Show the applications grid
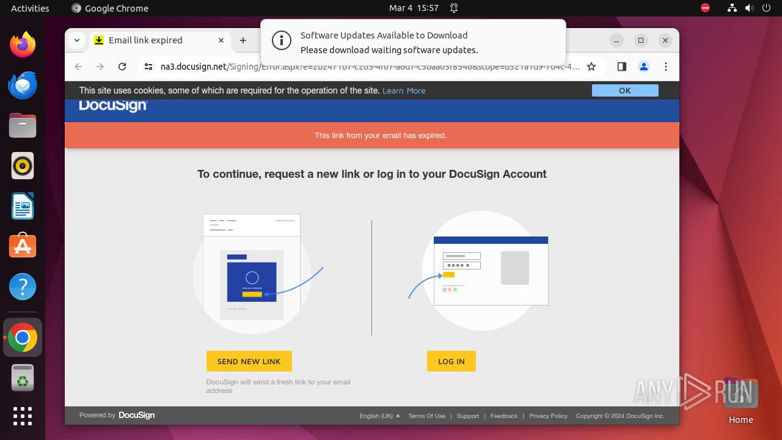Screen dimensions: 782x440 (23, 416)
